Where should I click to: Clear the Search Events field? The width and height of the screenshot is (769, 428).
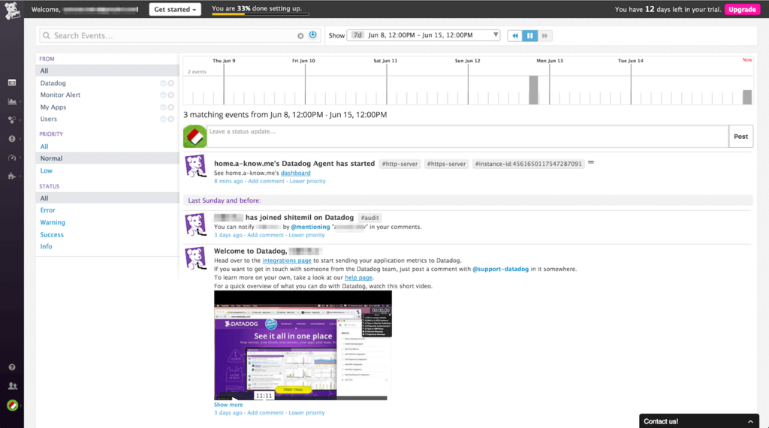[300, 36]
